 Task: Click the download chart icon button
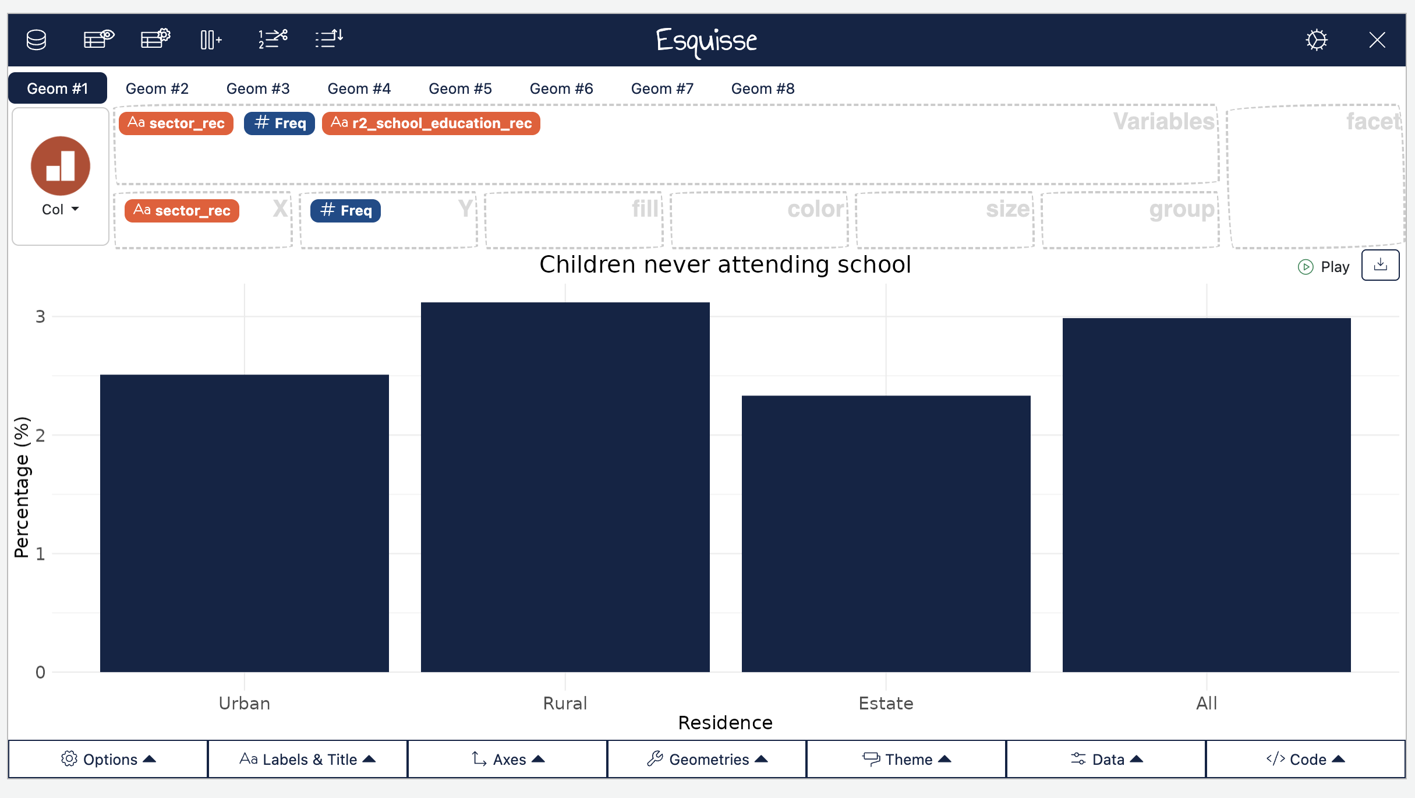1380,266
